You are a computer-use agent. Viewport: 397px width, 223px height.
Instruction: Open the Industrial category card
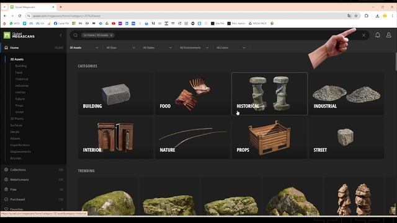pyautogui.click(x=347, y=94)
